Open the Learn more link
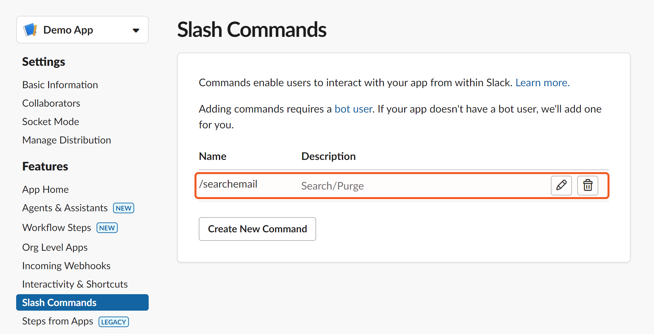 (542, 83)
